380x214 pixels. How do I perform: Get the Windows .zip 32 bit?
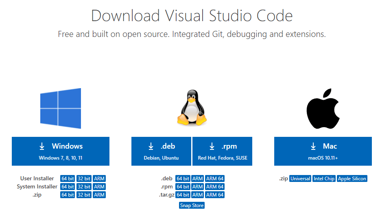(84, 195)
